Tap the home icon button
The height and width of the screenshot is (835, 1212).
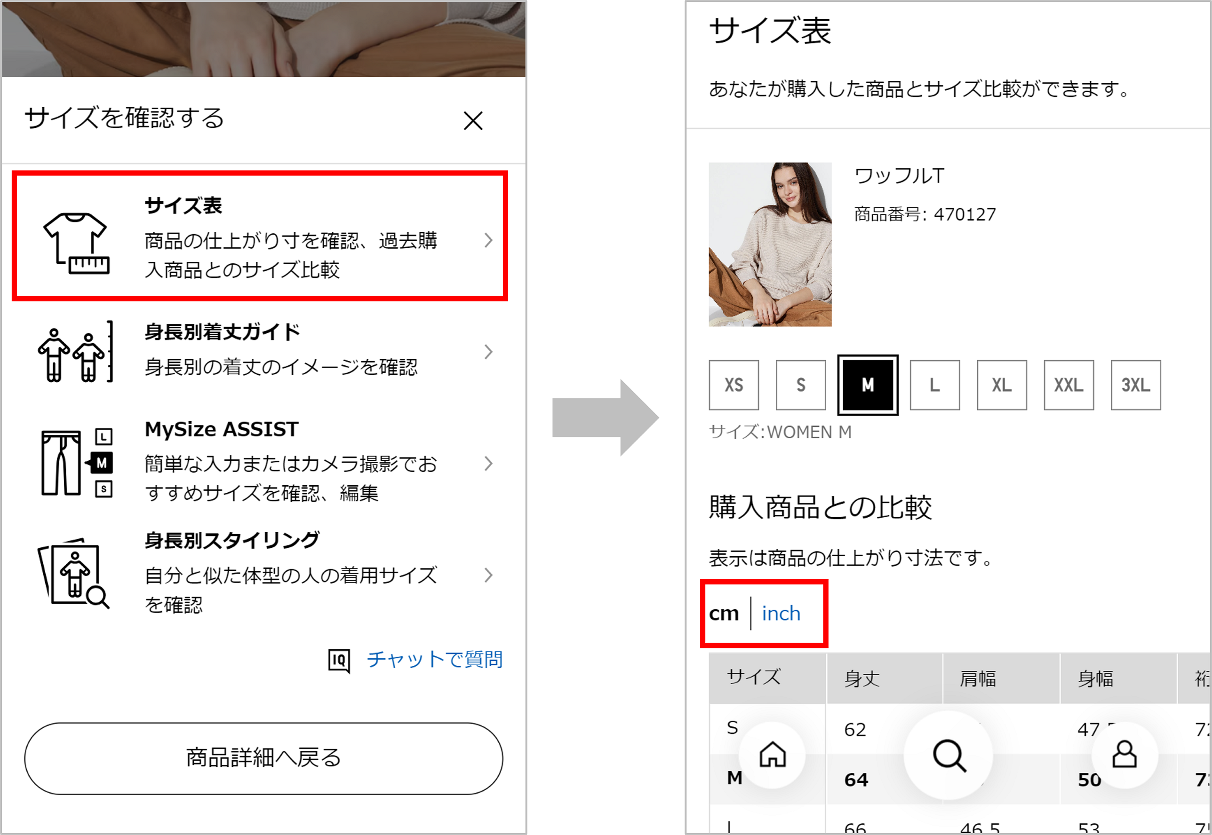[773, 755]
